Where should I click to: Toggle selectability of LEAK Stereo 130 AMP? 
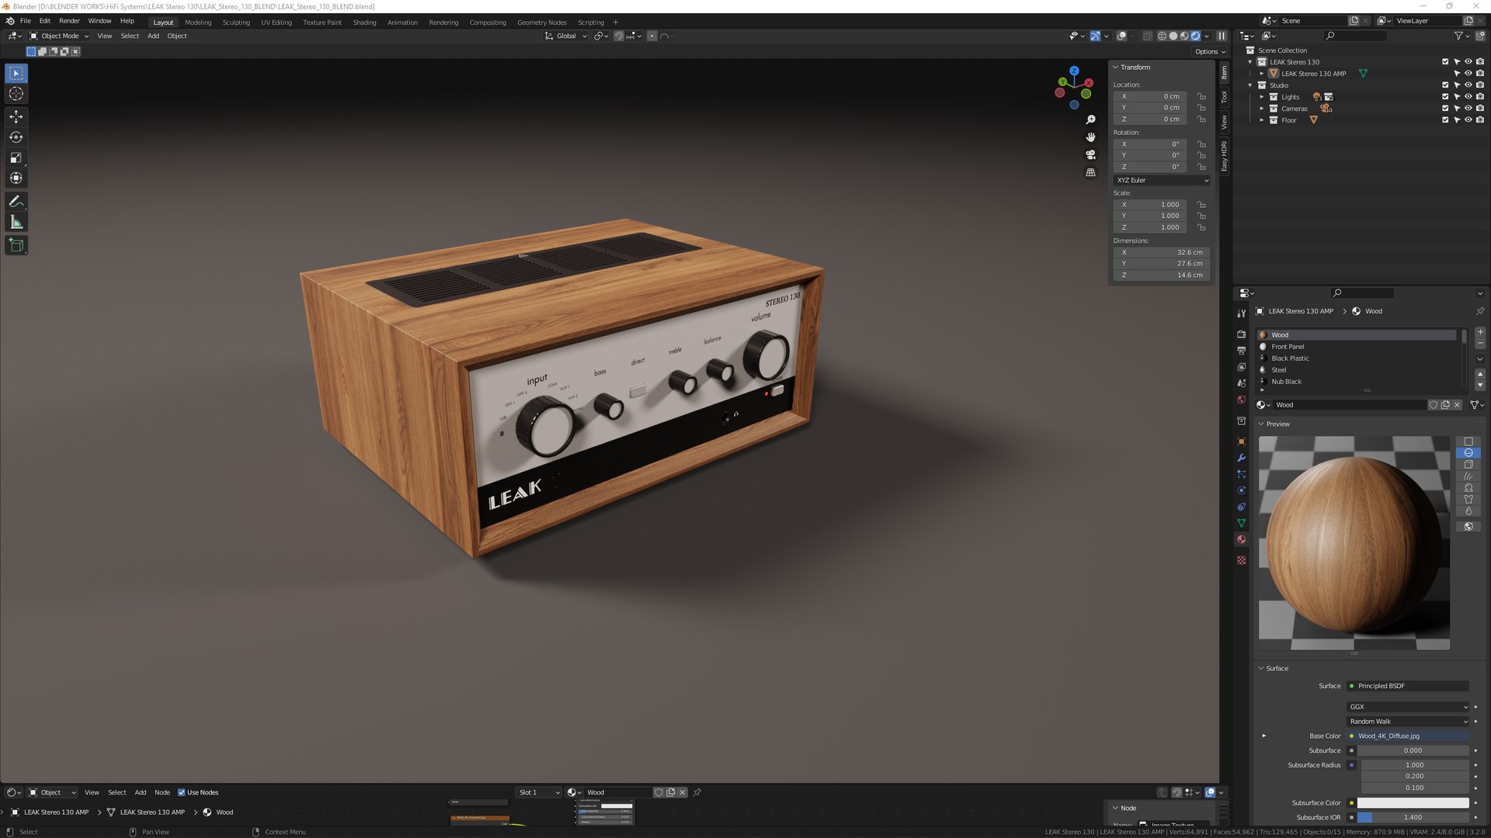(1457, 74)
